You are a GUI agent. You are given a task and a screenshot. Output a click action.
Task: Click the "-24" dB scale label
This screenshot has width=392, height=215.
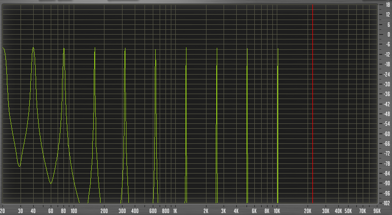point(387,74)
